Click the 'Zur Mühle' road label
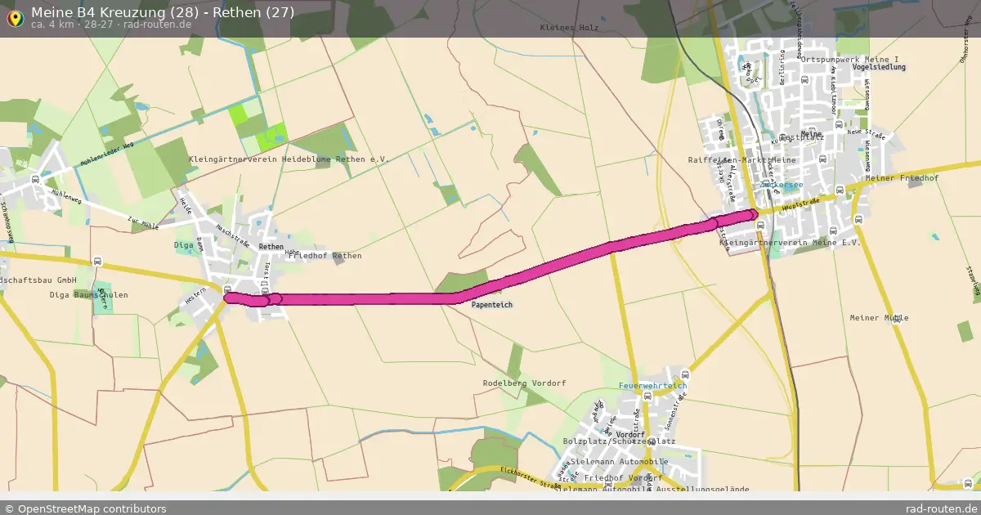The height and width of the screenshot is (515, 981). coord(143,221)
